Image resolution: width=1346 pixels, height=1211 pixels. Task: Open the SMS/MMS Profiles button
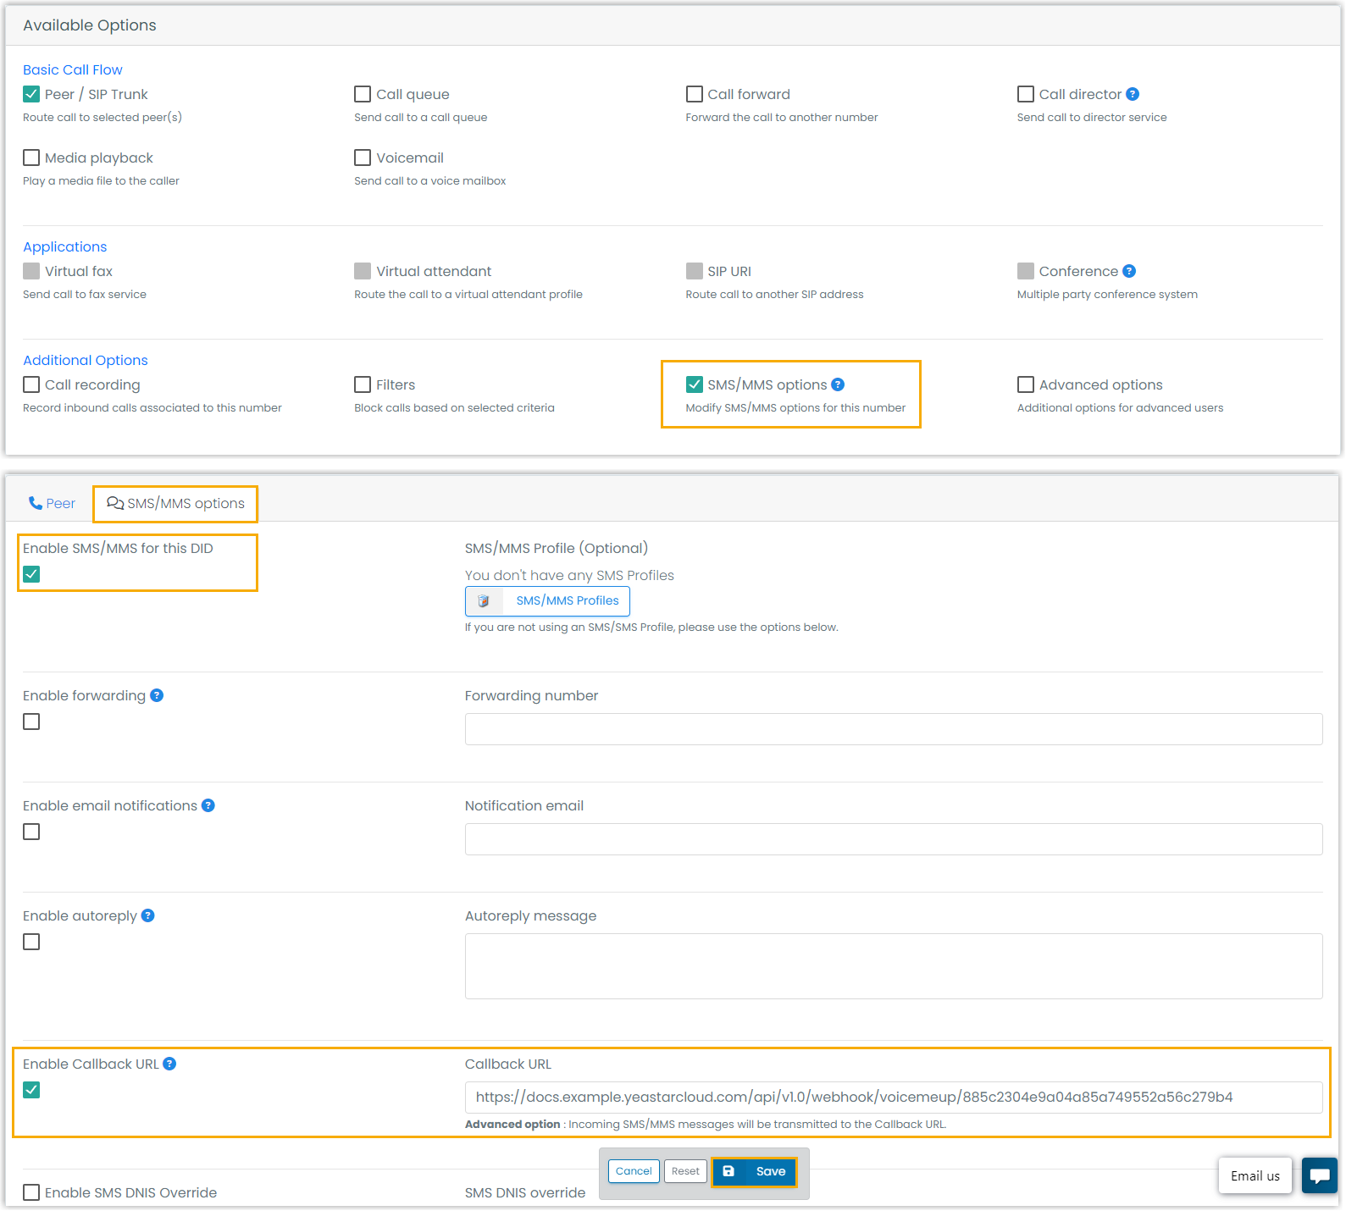547,601
